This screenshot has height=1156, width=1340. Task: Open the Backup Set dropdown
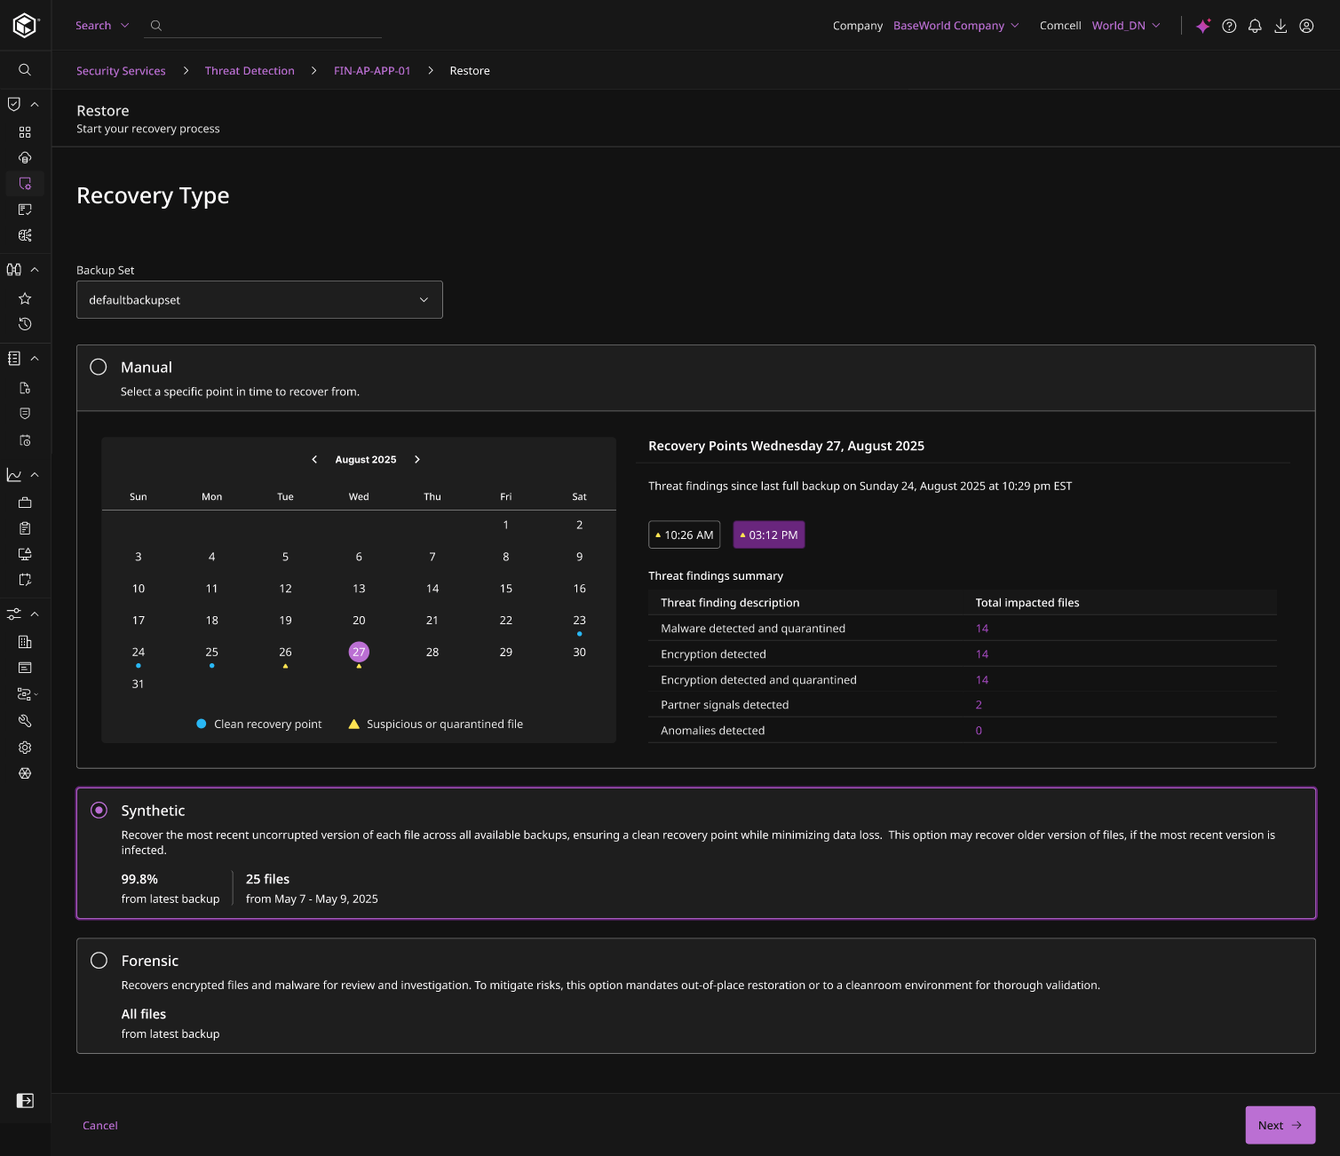(259, 300)
